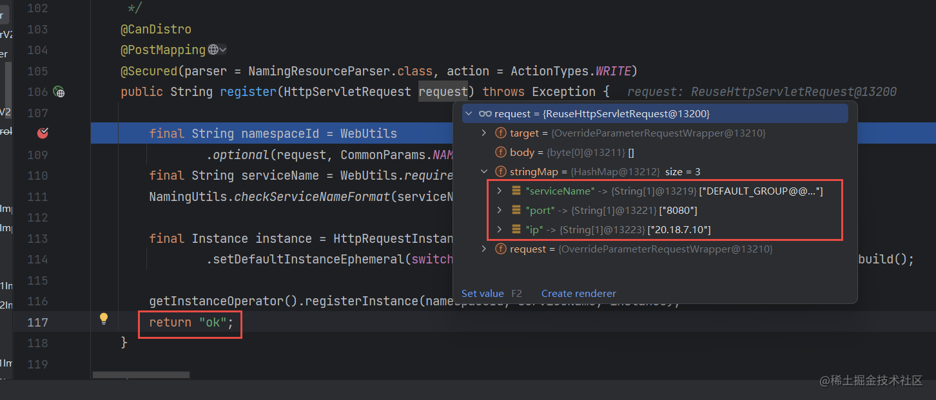Click the @Secured annotation text

pyautogui.click(x=149, y=71)
